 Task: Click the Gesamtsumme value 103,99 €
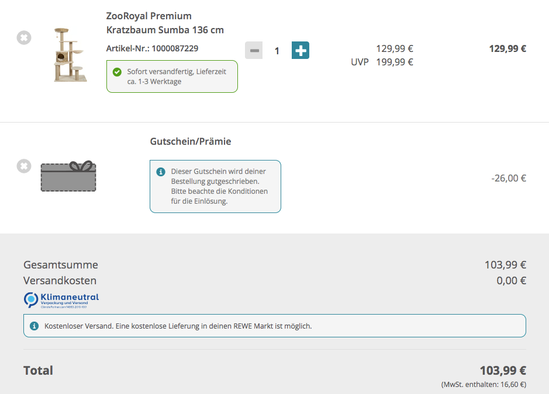[x=505, y=265]
